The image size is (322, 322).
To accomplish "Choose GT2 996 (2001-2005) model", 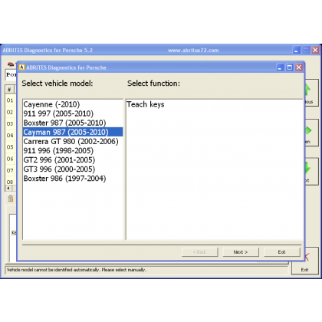I will click(x=73, y=160).
